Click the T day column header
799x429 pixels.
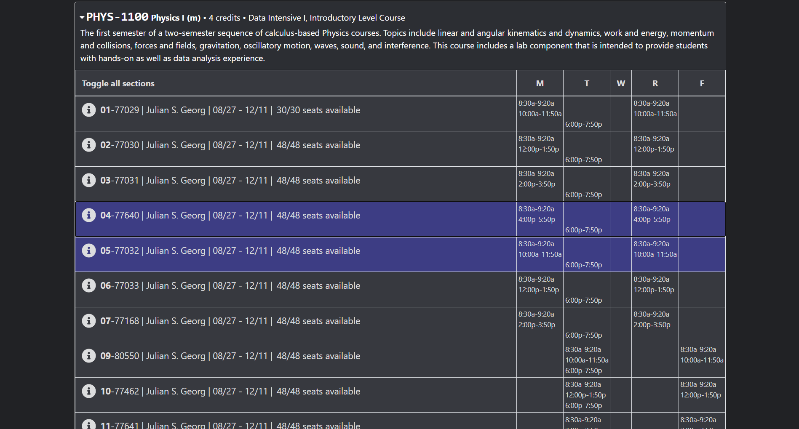[x=587, y=83]
